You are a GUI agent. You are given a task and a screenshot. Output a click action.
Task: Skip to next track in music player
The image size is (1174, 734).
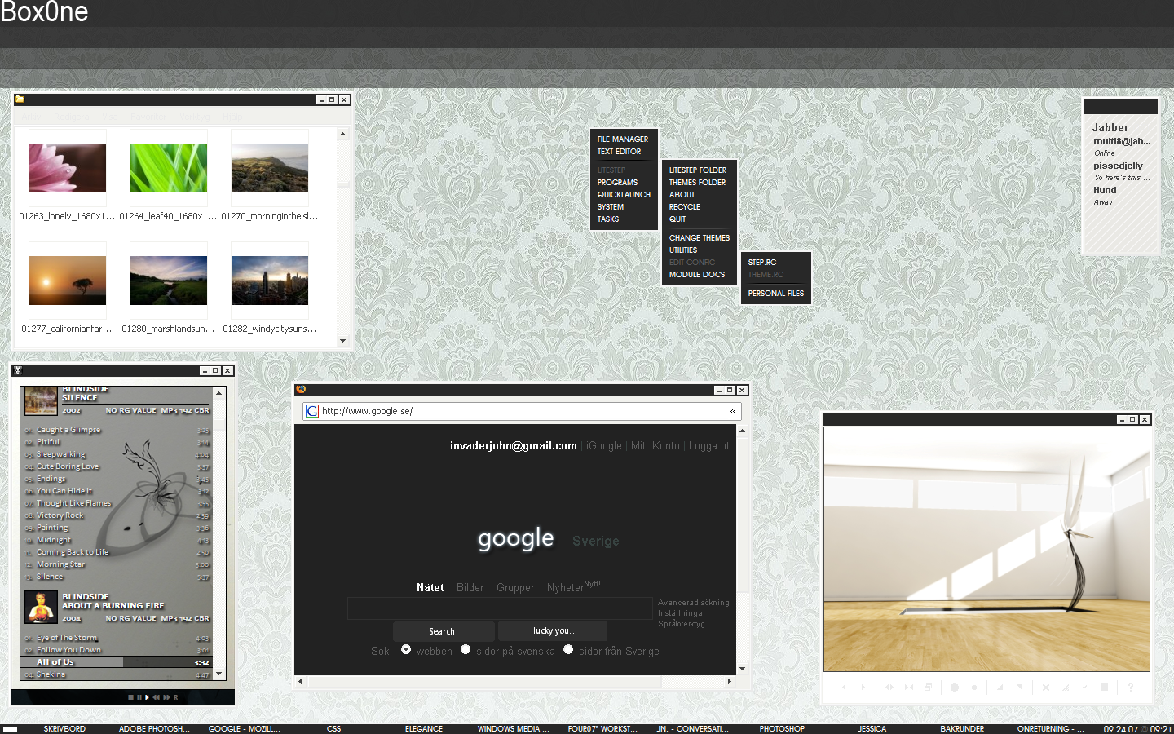point(166,697)
